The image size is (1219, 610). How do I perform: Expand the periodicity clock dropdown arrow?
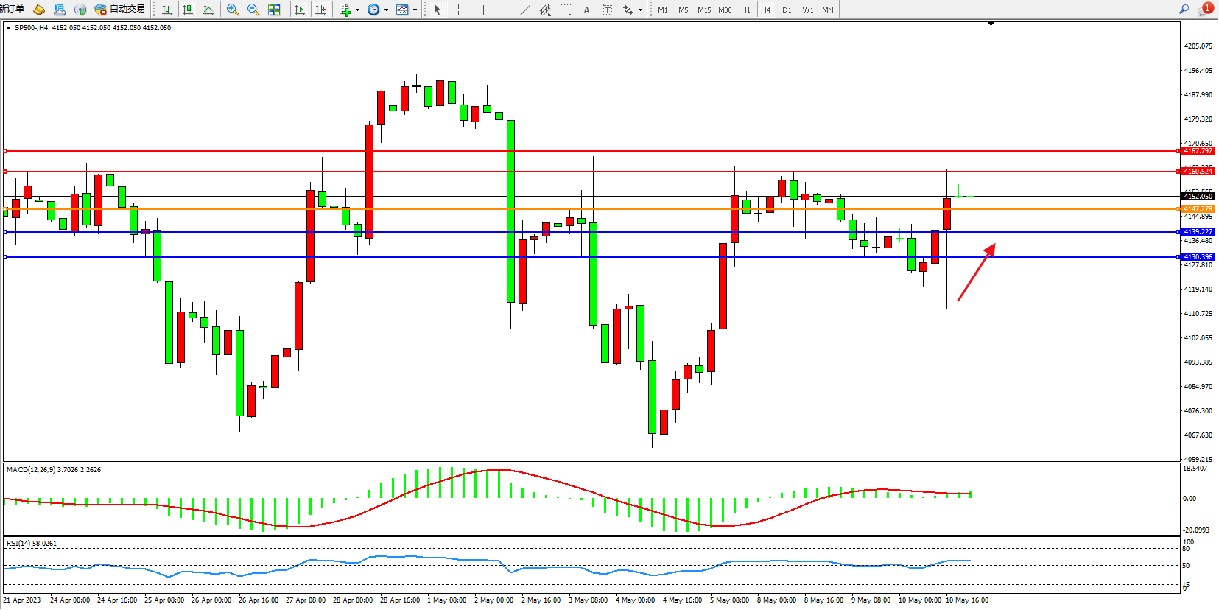[x=386, y=10]
